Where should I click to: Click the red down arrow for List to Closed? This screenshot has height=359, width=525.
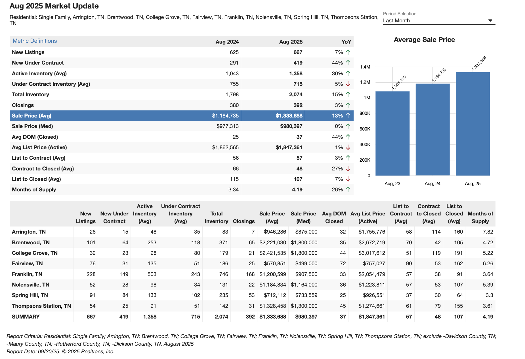click(348, 179)
